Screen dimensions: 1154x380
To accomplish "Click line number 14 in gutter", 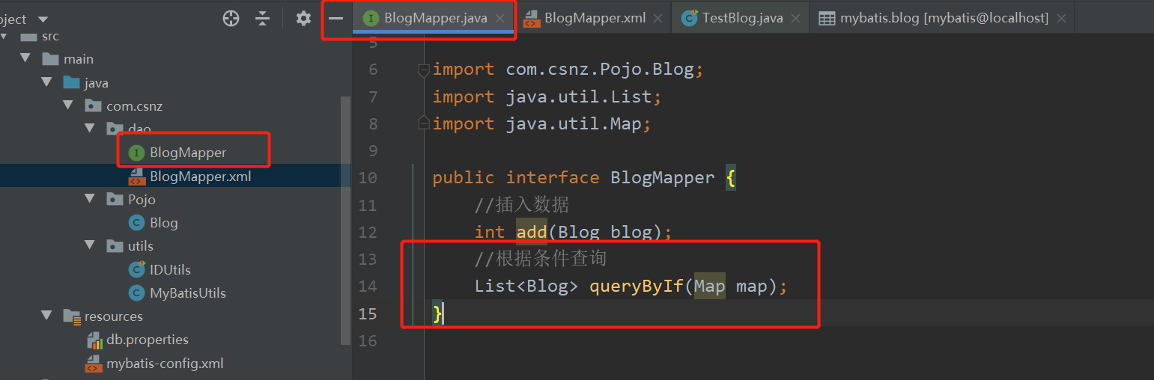I will 368,286.
